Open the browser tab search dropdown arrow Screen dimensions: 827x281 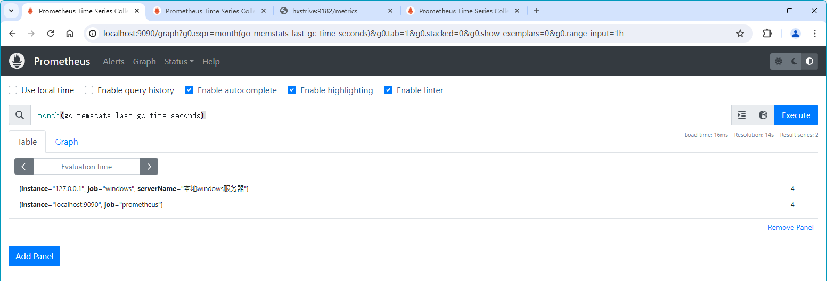[11, 11]
